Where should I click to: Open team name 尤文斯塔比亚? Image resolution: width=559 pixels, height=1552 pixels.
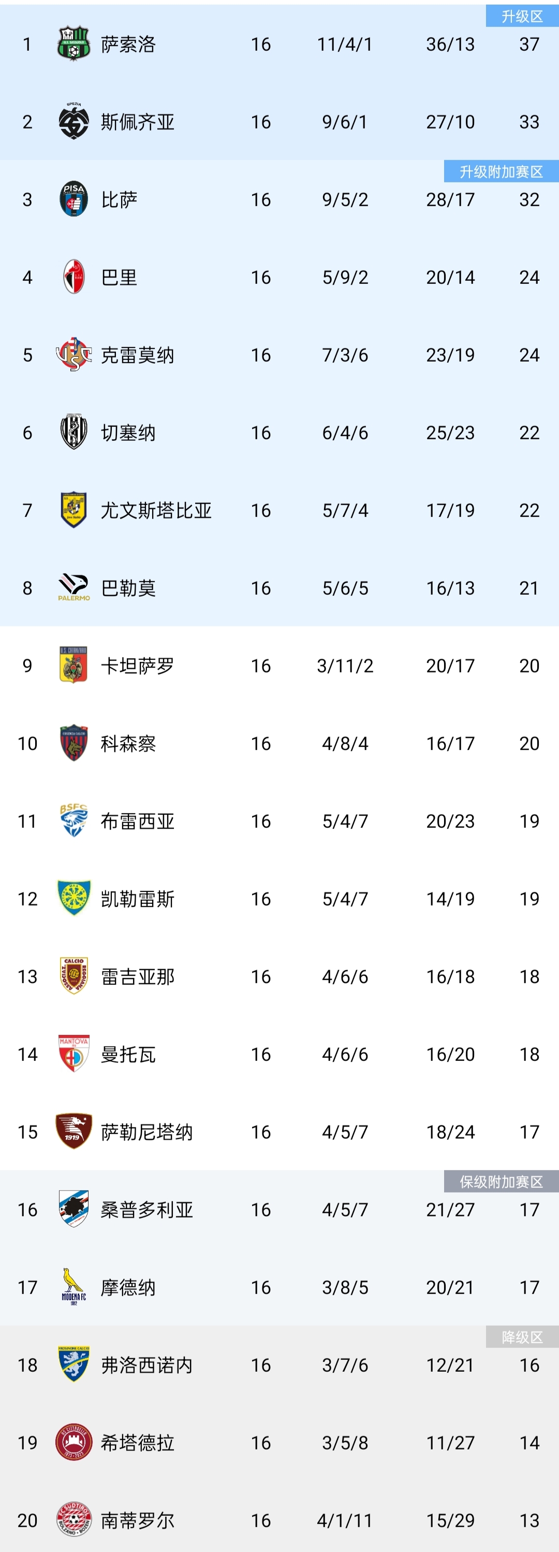point(156,510)
